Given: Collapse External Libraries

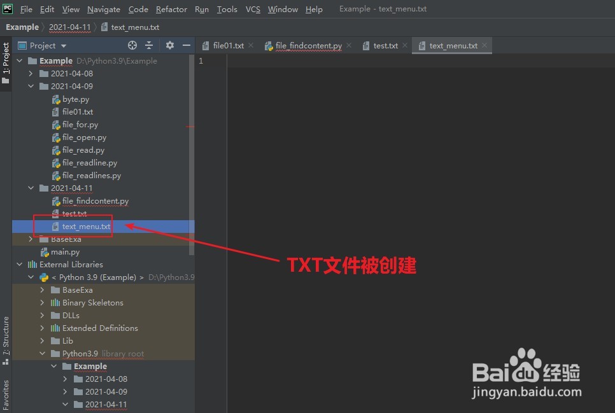Looking at the screenshot, I should tap(19, 264).
